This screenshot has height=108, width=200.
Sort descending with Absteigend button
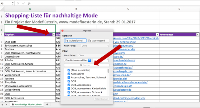(x=98, y=41)
